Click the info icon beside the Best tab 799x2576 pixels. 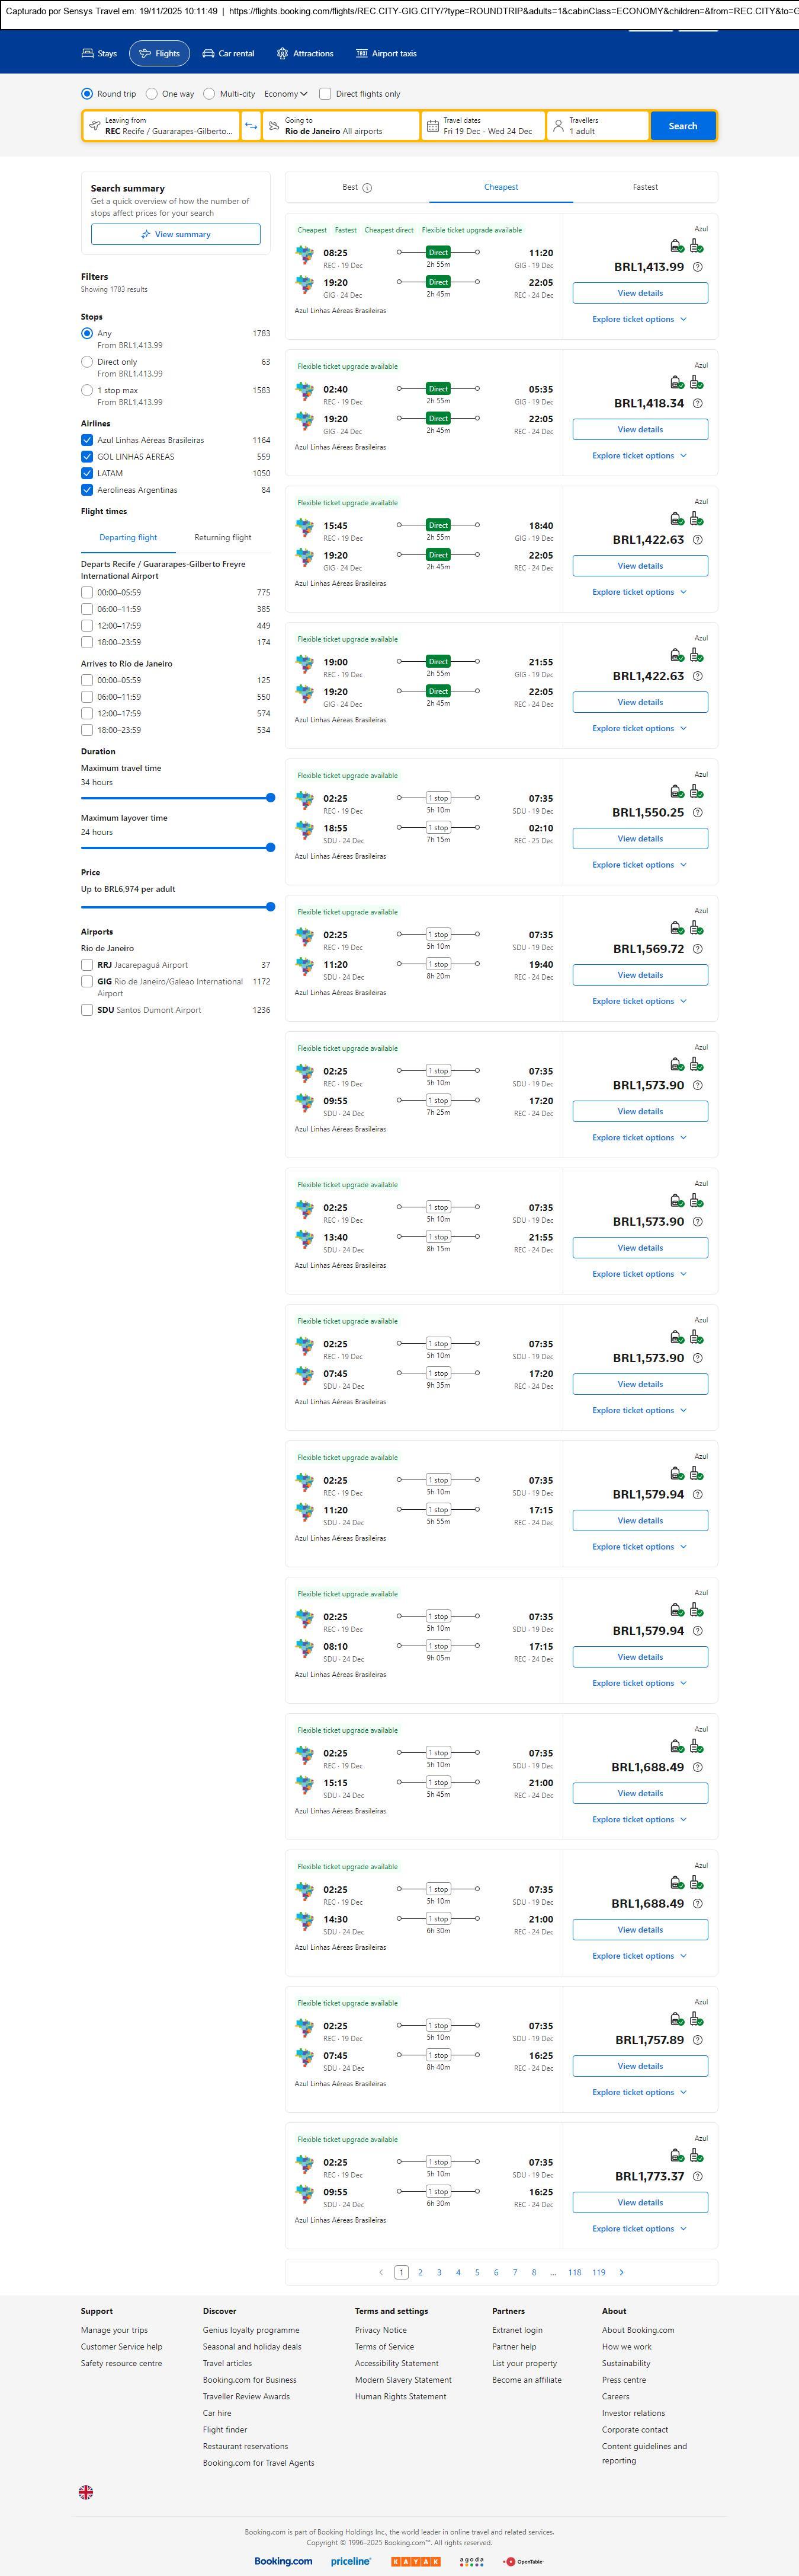(368, 188)
